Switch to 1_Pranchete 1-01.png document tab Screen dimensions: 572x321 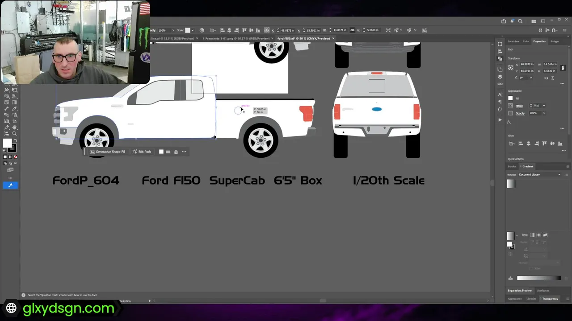tap(236, 38)
